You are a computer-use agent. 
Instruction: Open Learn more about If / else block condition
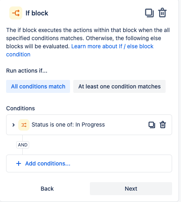(80, 50)
